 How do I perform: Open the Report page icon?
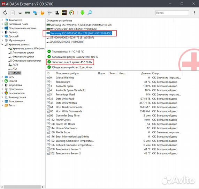coord(13,13)
